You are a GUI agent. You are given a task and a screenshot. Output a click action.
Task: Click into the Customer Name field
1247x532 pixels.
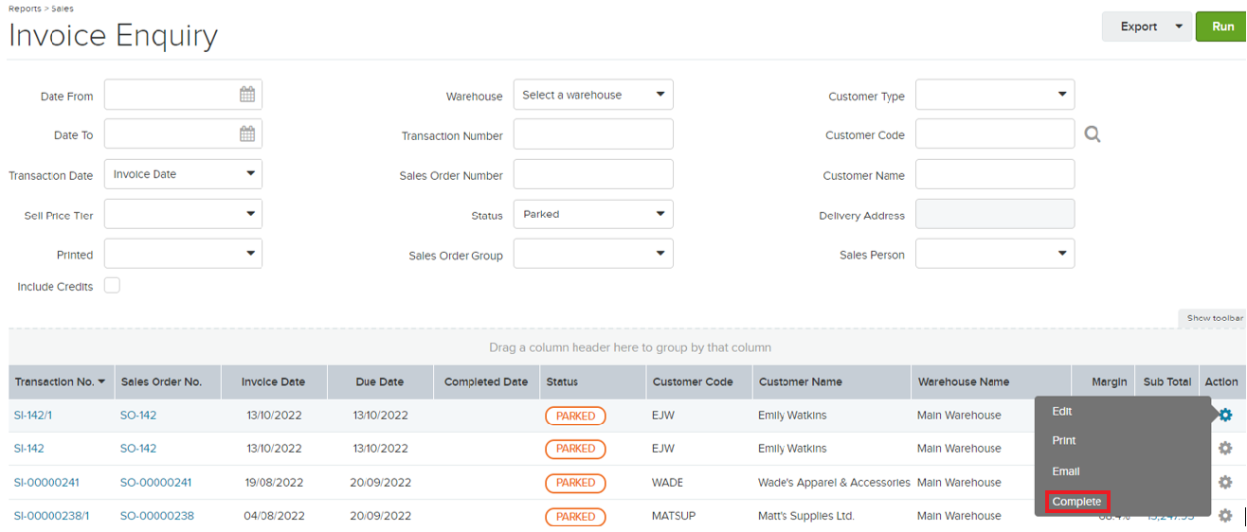[x=995, y=174]
